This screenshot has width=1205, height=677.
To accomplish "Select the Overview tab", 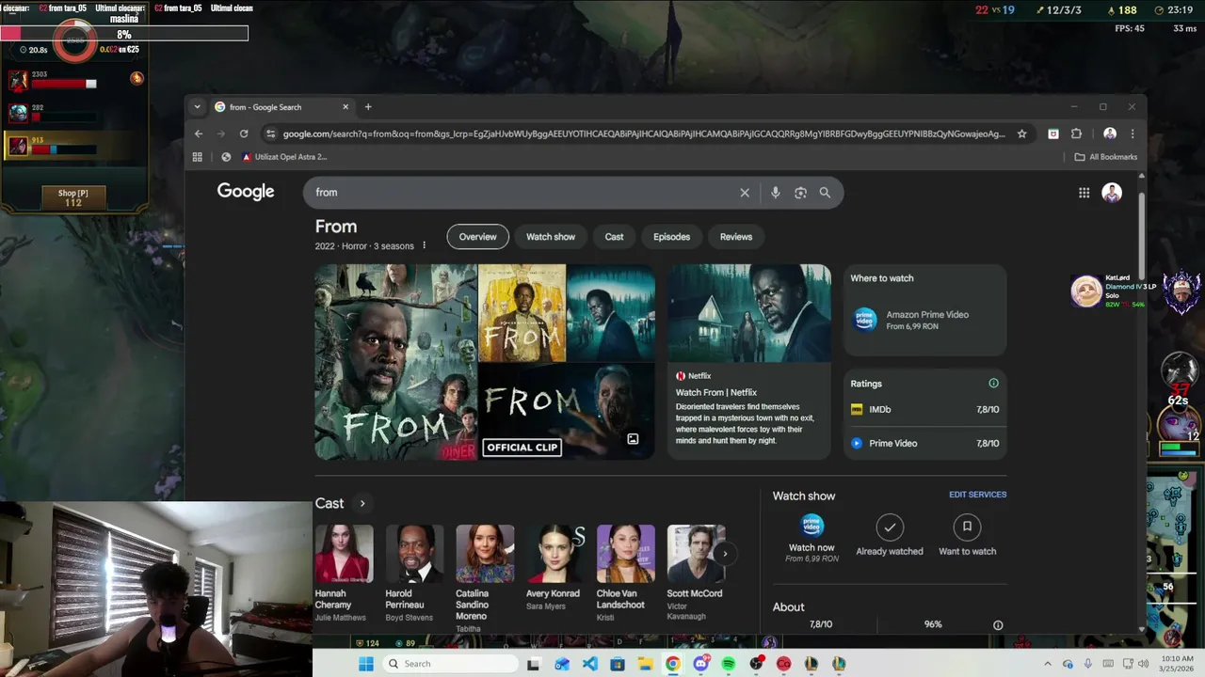I will point(477,237).
